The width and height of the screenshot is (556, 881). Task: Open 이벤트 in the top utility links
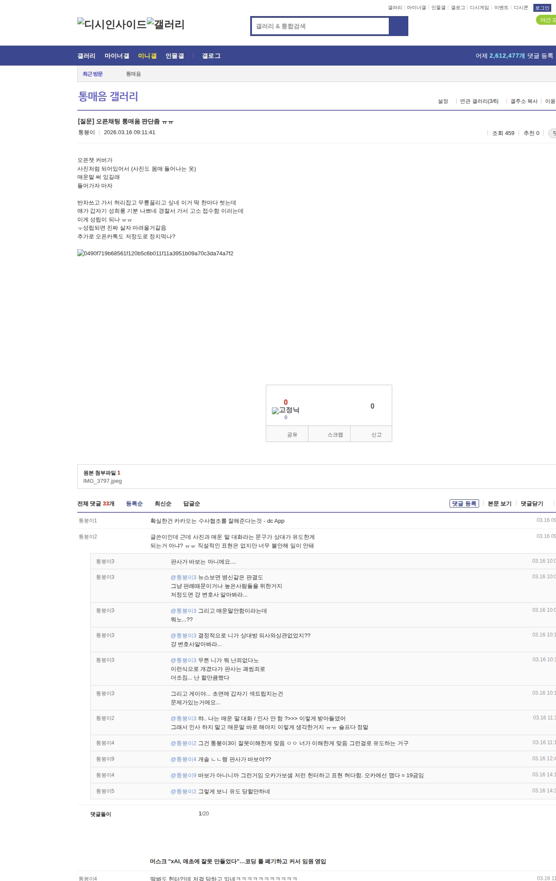(501, 8)
